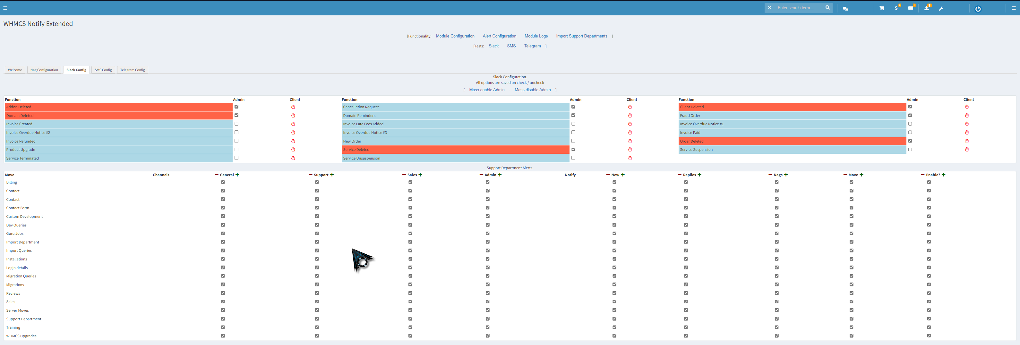
Task: Click the dollar sign billing icon
Action: tap(896, 8)
